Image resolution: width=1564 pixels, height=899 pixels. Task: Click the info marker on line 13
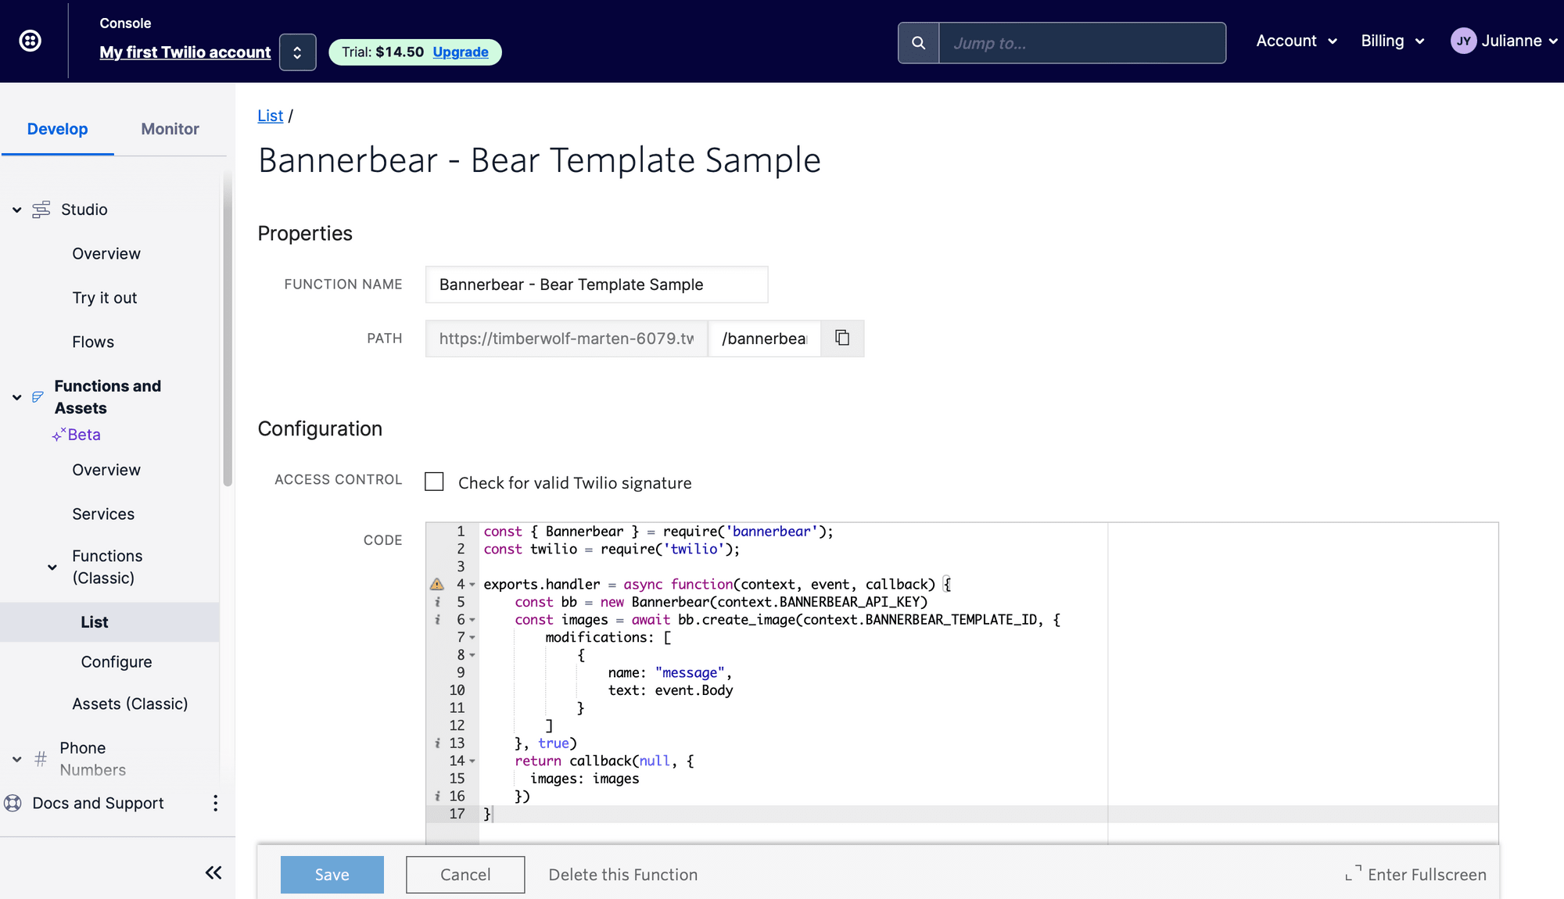(x=437, y=743)
